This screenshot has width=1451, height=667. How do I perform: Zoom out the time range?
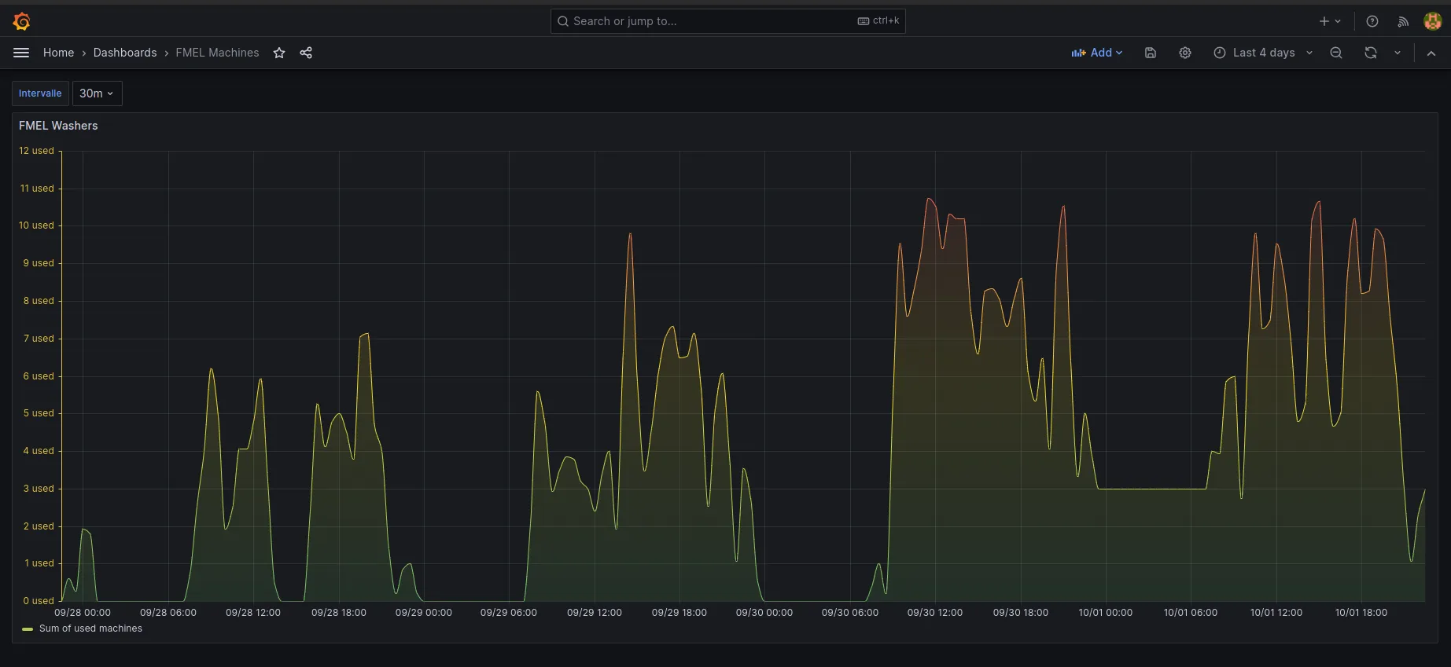1336,53
